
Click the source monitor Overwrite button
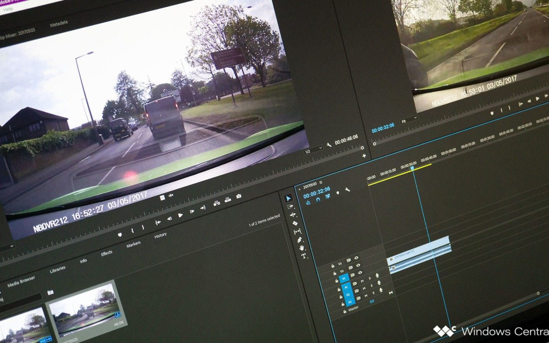tap(228, 200)
